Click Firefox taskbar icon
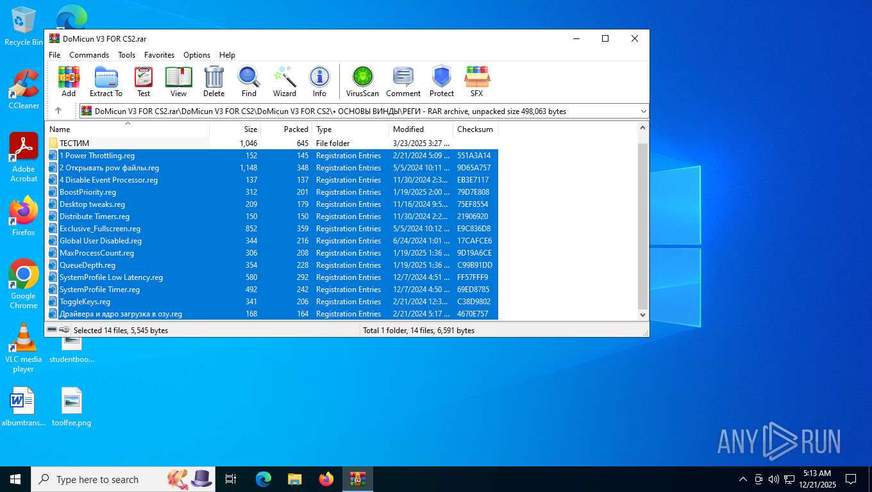Viewport: 872px width, 492px height. (326, 479)
